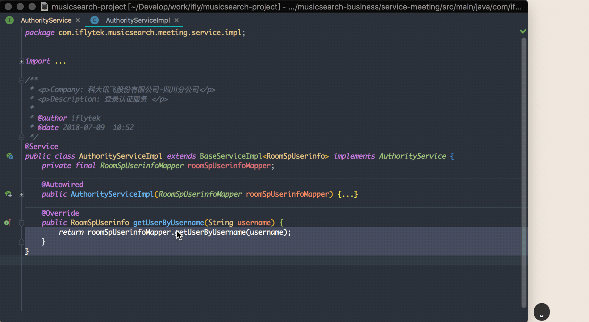The width and height of the screenshot is (589, 322).
Task: Expand the collapsed import statements
Action: coord(21,61)
